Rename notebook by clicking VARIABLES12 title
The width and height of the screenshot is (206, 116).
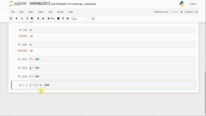click(40, 4)
